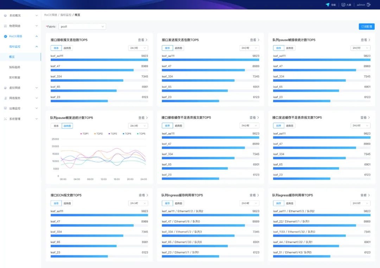Open the 大屏 big-screen view icon

pos(343,5)
